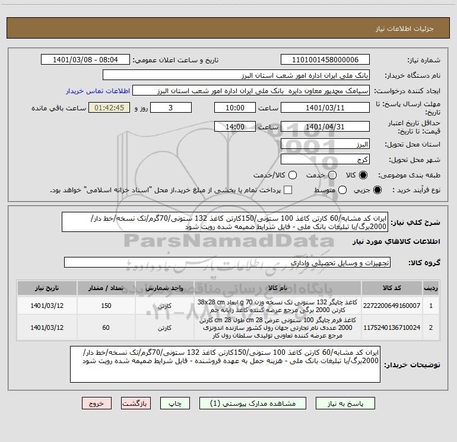
Task: Click row number 2 cell
Action: tap(431, 327)
